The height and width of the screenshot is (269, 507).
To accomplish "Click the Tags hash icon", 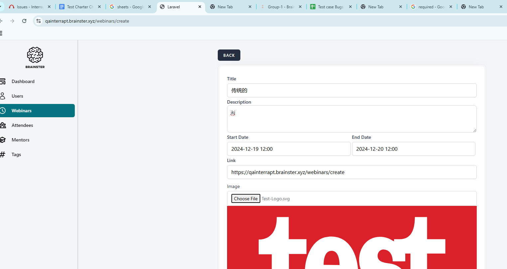I will click(3, 154).
